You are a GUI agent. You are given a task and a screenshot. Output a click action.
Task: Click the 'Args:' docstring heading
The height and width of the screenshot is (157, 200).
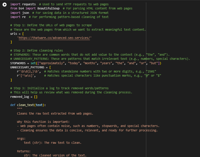click(x=21, y=138)
